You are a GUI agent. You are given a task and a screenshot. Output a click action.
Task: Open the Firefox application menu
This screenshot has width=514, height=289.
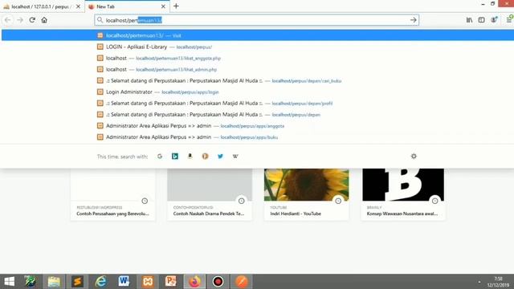pos(508,20)
